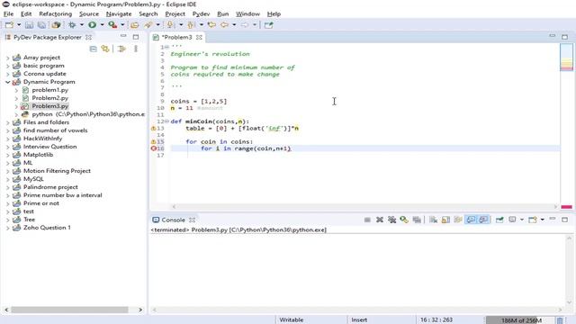Close the Problem3 editor tab
The height and width of the screenshot is (324, 576).
coord(199,37)
